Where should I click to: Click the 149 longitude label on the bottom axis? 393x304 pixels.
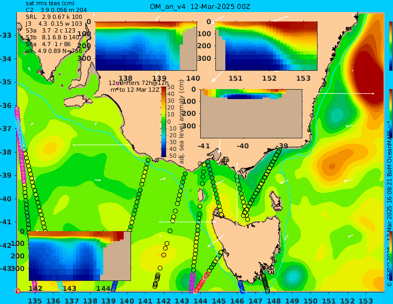pyautogui.click(x=292, y=300)
